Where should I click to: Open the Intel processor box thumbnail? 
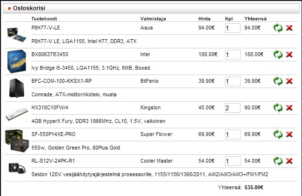[15, 60]
